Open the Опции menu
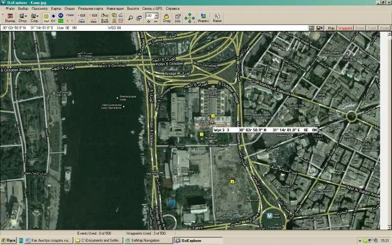 pyautogui.click(x=70, y=8)
